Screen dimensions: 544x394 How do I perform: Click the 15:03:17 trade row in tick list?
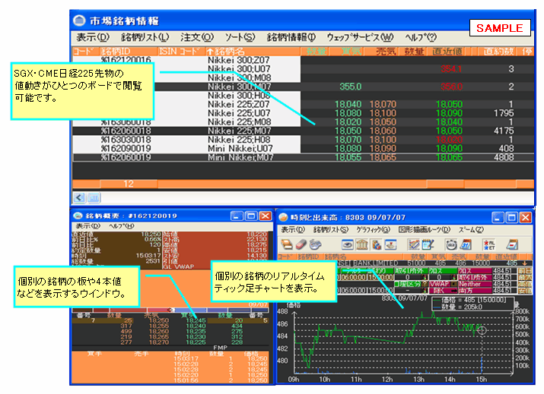coord(170,358)
